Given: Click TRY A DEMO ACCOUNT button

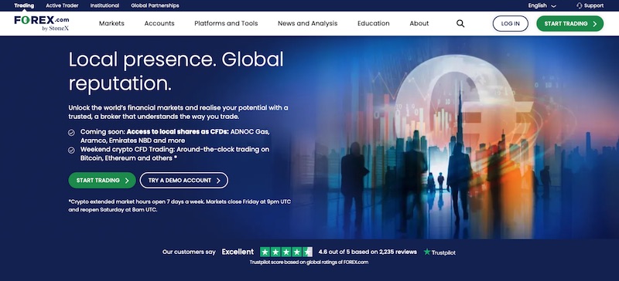Looking at the screenshot, I should (184, 180).
